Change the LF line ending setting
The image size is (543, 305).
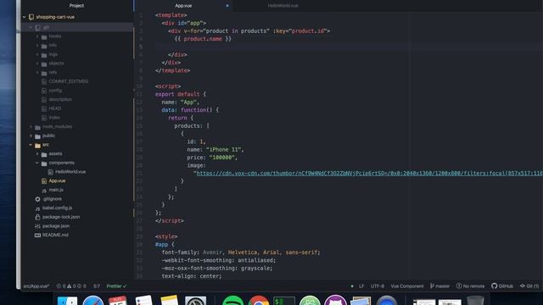click(361, 286)
